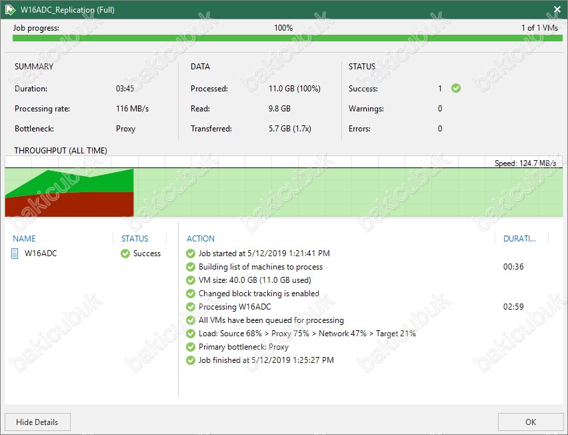Click the checkmark beside All VMs queued entry
The image size is (568, 435).
pos(191,320)
